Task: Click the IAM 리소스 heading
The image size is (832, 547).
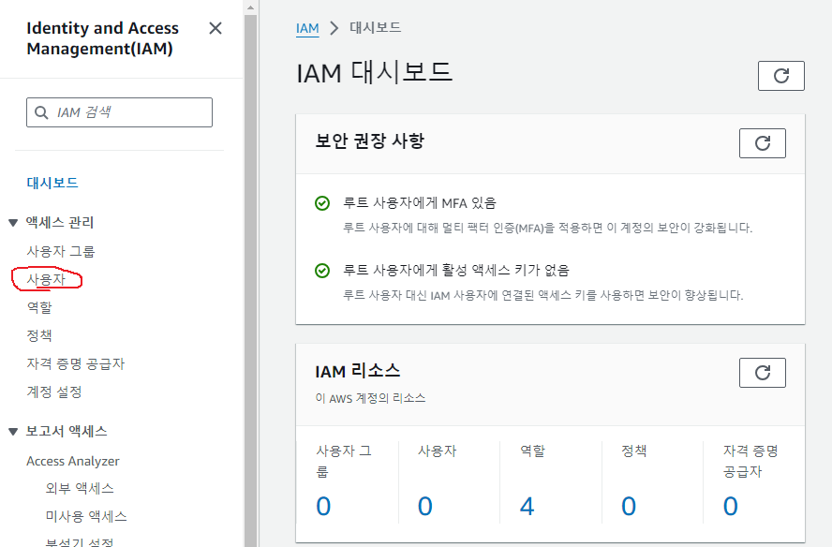Action: [358, 371]
